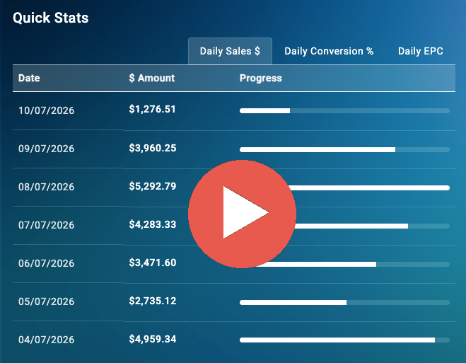Switch to the Daily Sales $ tab
The height and width of the screenshot is (363, 466).
230,51
